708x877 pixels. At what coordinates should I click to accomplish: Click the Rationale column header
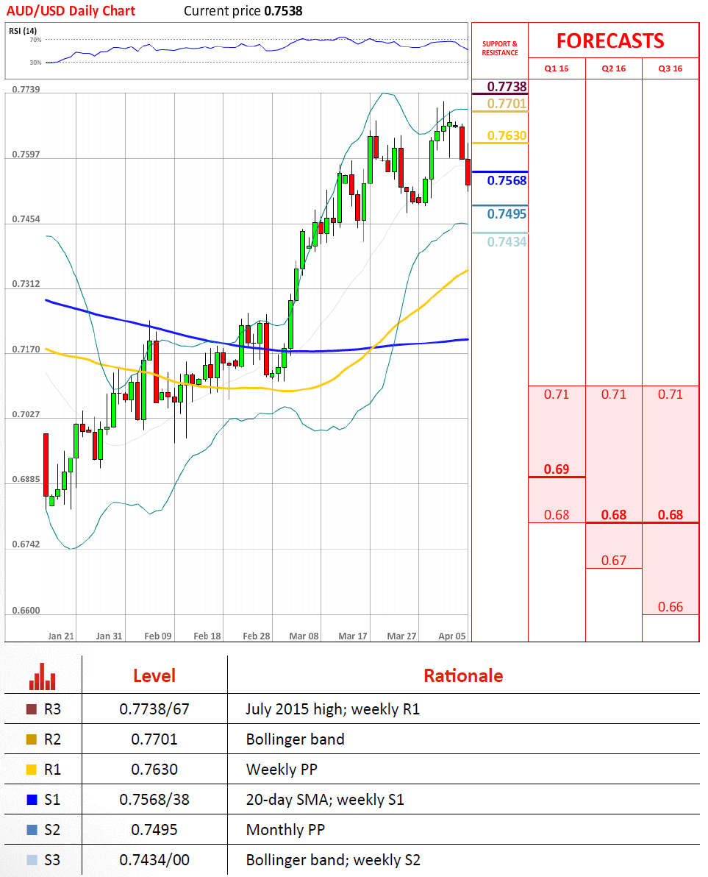(x=463, y=675)
